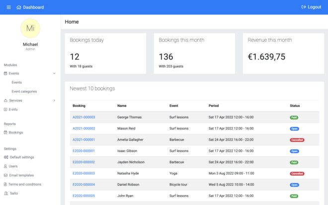Click the Booking column header
Viewport: 328px width, 205px height.
(x=79, y=106)
